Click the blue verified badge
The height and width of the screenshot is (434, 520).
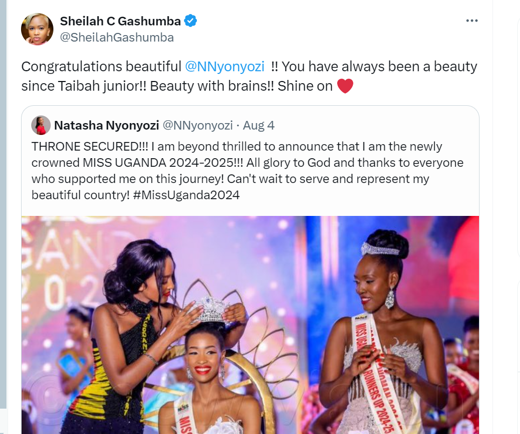click(190, 21)
